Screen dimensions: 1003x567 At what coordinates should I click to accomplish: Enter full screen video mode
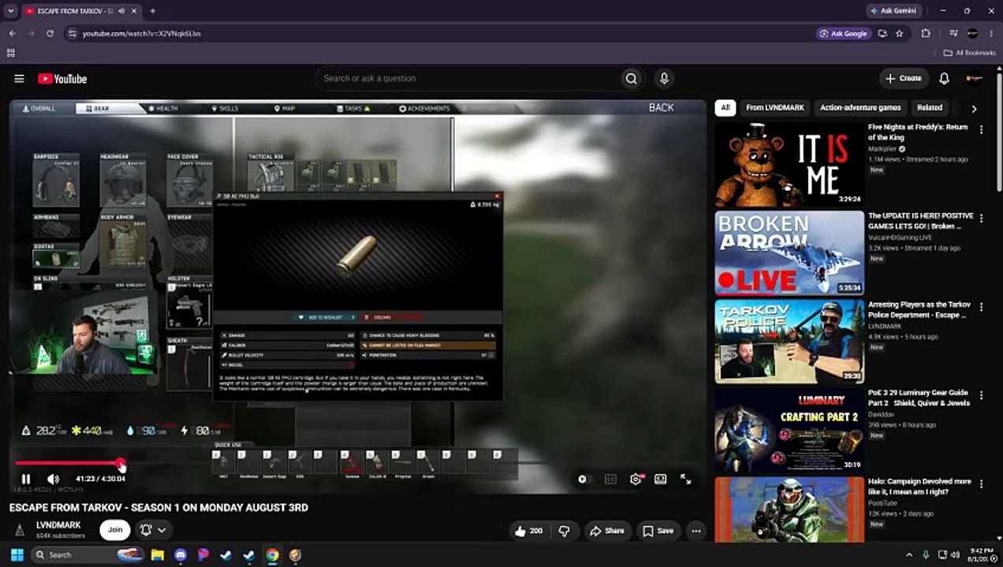pos(686,479)
